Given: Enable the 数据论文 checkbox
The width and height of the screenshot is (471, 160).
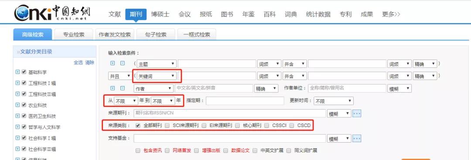Looking at the screenshot, I should (225, 150).
